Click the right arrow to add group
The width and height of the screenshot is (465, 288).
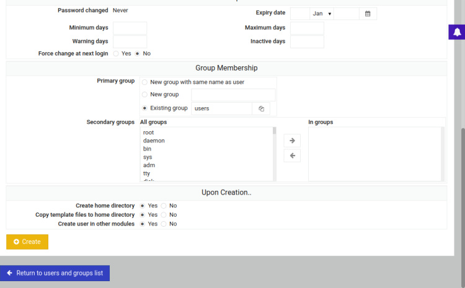pyautogui.click(x=292, y=141)
